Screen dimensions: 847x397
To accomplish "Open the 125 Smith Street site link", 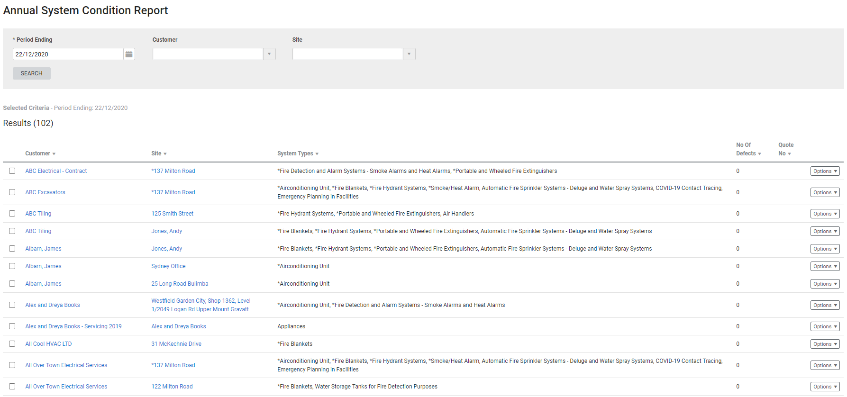I will tap(173, 214).
